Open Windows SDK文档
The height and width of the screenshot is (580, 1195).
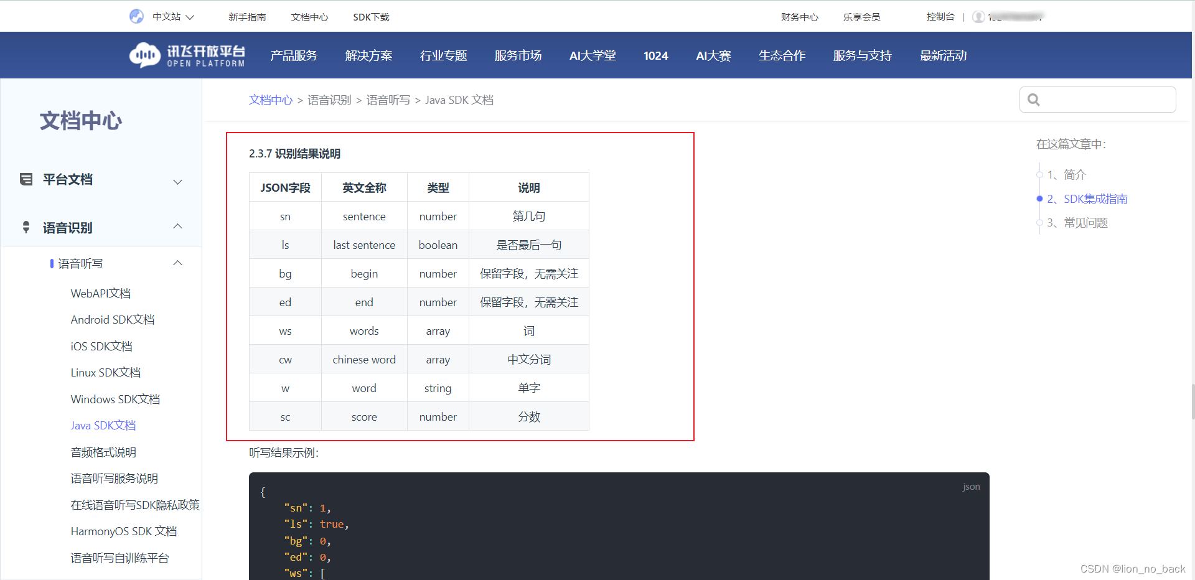[115, 399]
